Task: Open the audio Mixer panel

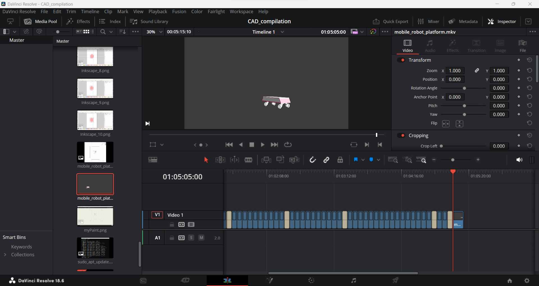Action: pyautogui.click(x=428, y=21)
